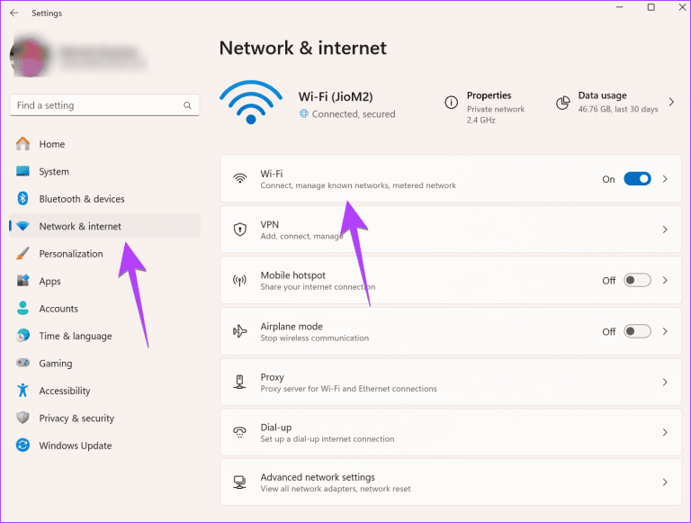Click the back arrow in Settings header

(x=13, y=14)
